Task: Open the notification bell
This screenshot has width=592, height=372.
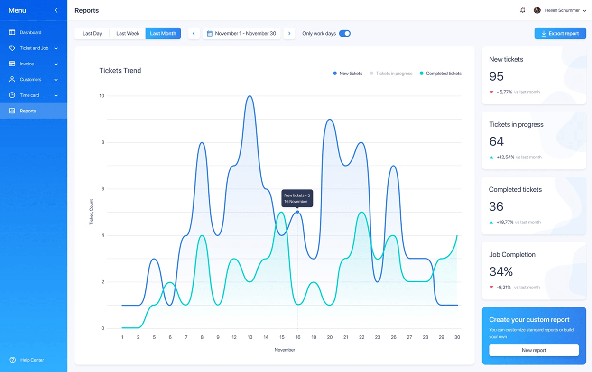Action: pyautogui.click(x=522, y=10)
